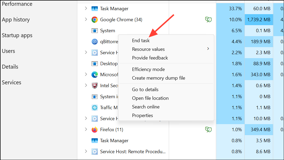Click the Service Host gear icon
This screenshot has height=160, width=284.
94,52
